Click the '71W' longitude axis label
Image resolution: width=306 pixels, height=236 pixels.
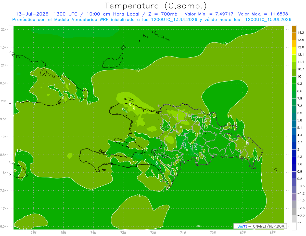pos(183,232)
